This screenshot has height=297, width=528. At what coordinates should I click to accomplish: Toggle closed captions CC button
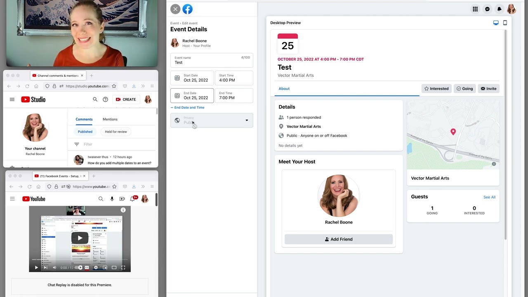[x=87, y=267]
